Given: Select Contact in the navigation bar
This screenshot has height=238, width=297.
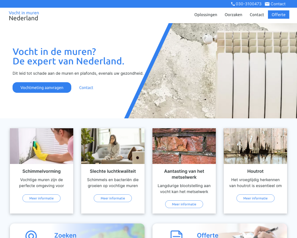Looking at the screenshot, I should (257, 15).
